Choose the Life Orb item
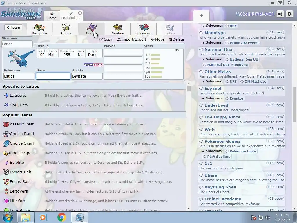The width and height of the screenshot is (297, 223). [93, 201]
